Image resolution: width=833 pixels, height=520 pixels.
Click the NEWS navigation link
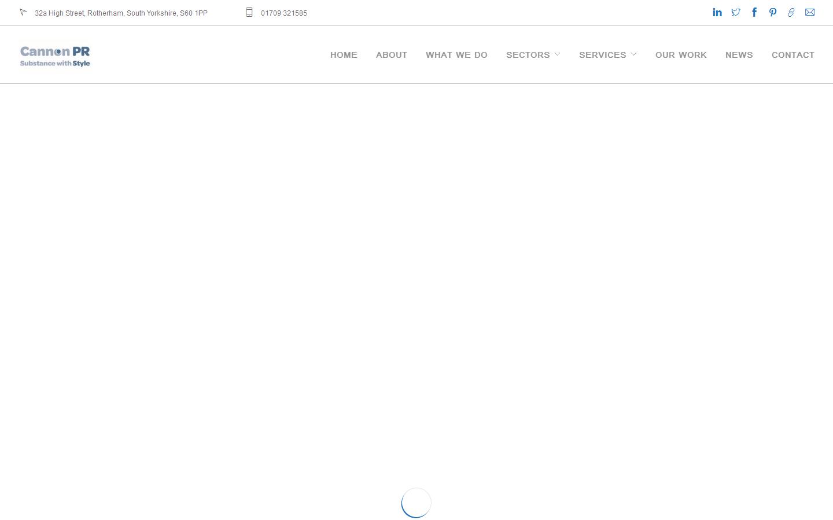739,54
